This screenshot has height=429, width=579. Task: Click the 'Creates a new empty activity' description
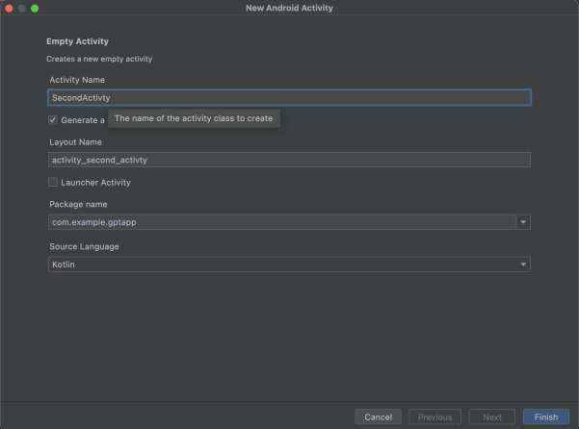tap(99, 60)
